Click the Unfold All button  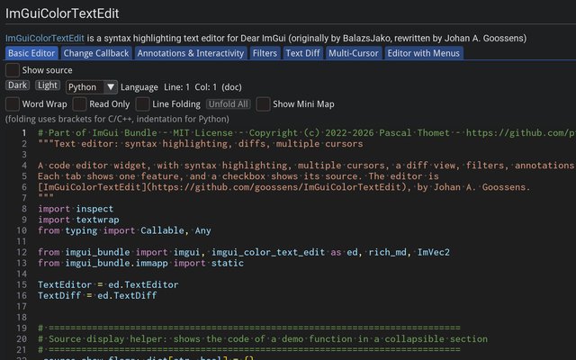[x=228, y=104]
